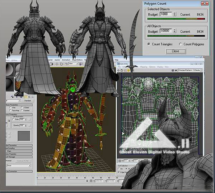Toggle the Edge Distance checkbox

tap(119, 172)
